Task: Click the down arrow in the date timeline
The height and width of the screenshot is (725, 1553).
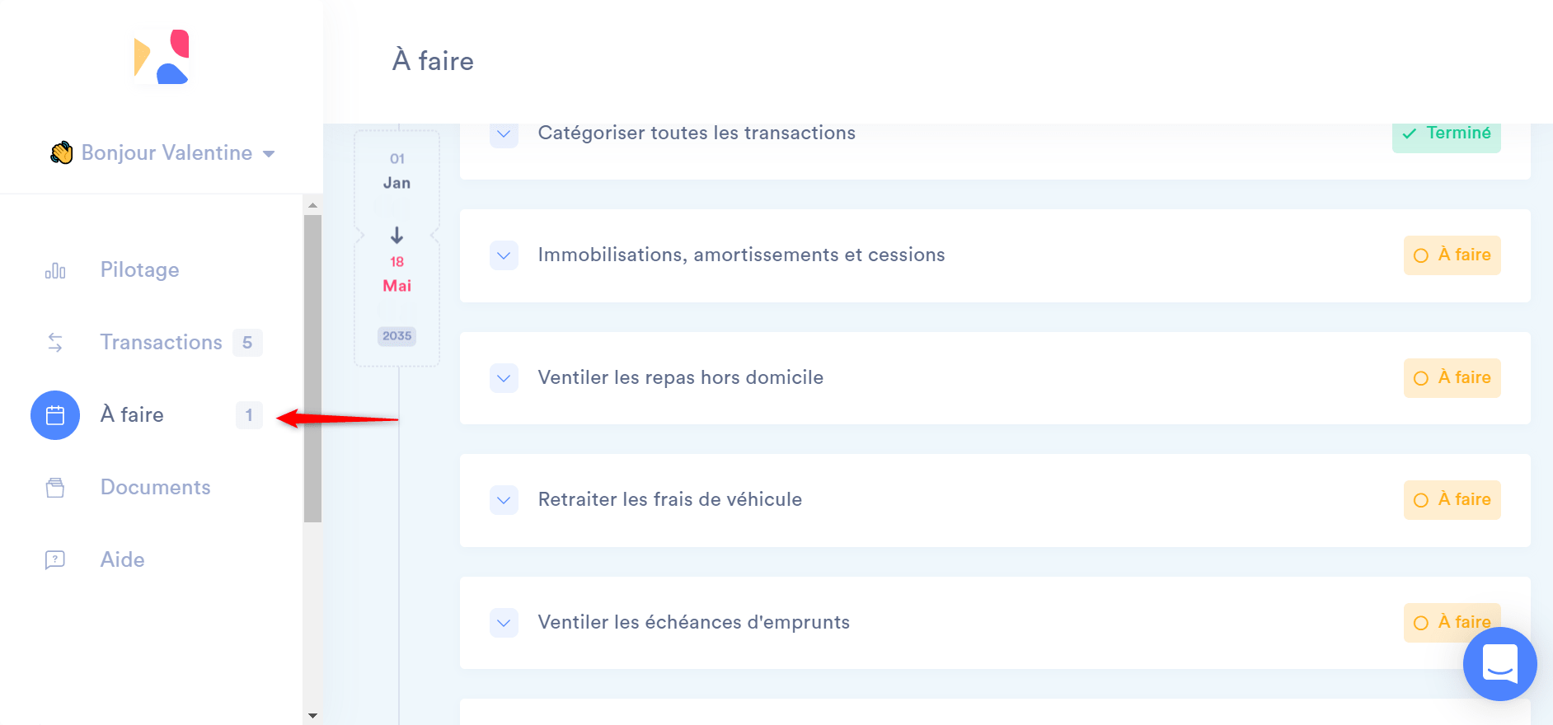Action: 396,236
